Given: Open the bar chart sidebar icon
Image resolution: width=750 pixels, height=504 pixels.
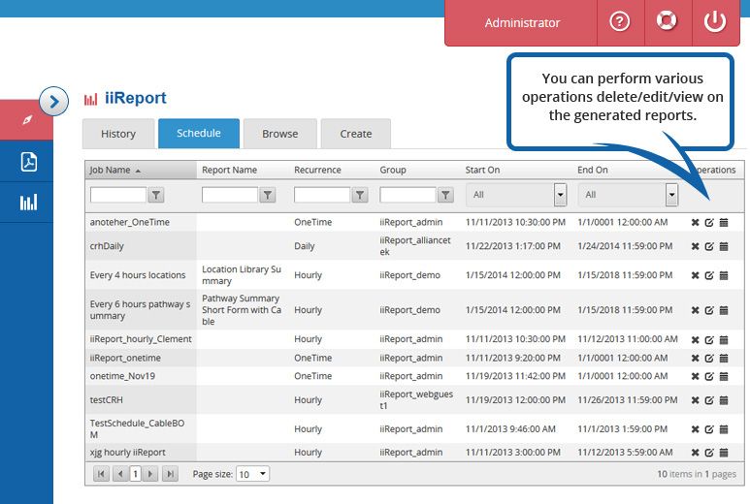Looking at the screenshot, I should point(29,203).
